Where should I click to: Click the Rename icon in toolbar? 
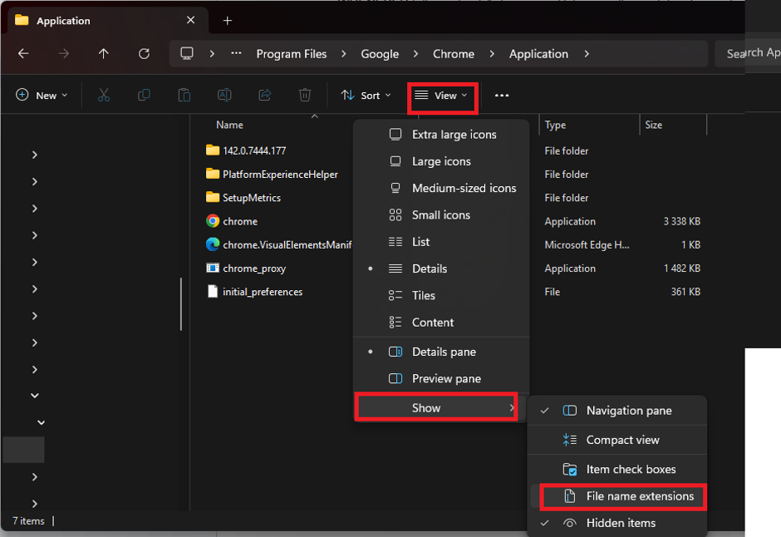224,95
